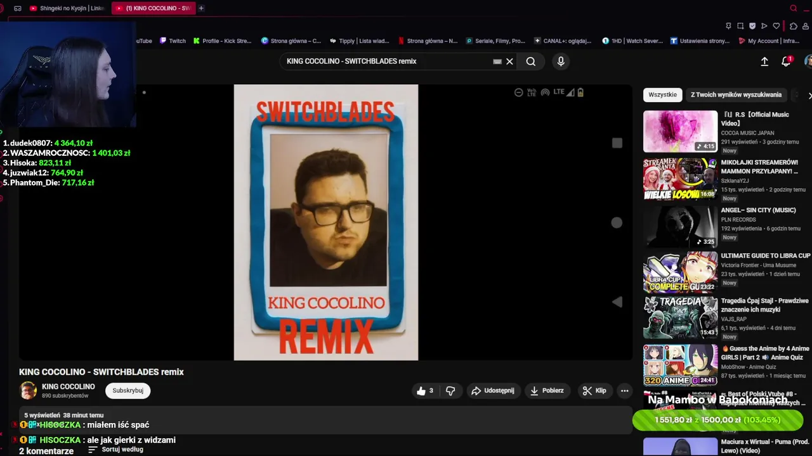This screenshot has height=456, width=812.
Task: Open the Sortuj według sort dropdown
Action: pos(115,450)
